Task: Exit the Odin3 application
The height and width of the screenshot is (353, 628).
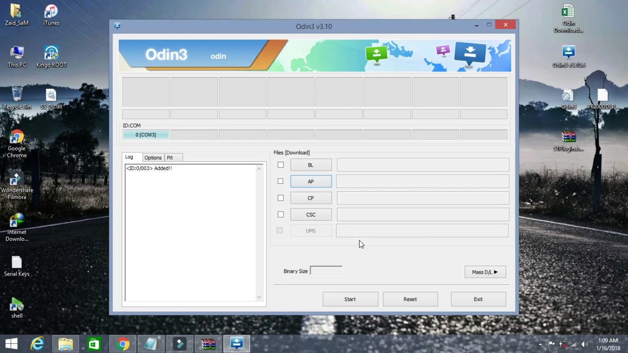Action: [x=478, y=299]
